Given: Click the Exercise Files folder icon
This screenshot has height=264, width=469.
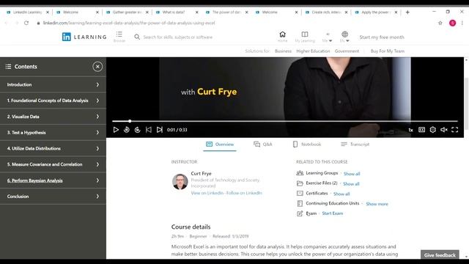Looking at the screenshot, I should (300, 183).
